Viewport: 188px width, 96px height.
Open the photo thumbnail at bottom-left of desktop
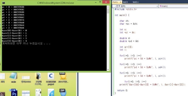[x=2, y=94]
